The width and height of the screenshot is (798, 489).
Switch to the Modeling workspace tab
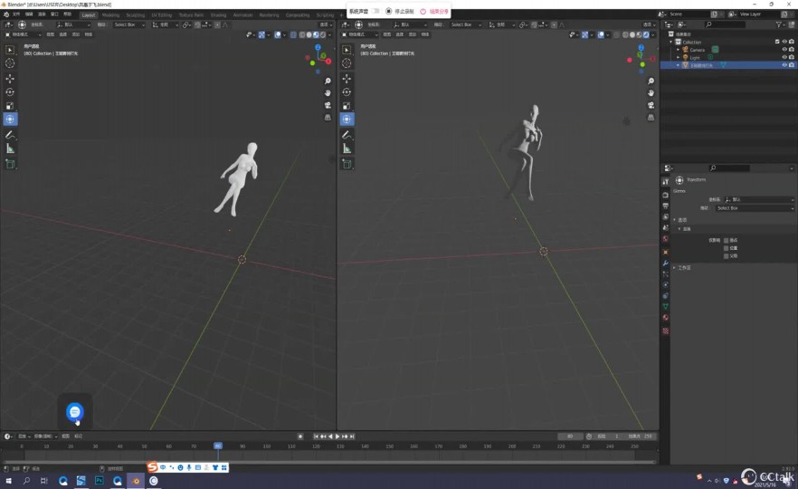[110, 14]
